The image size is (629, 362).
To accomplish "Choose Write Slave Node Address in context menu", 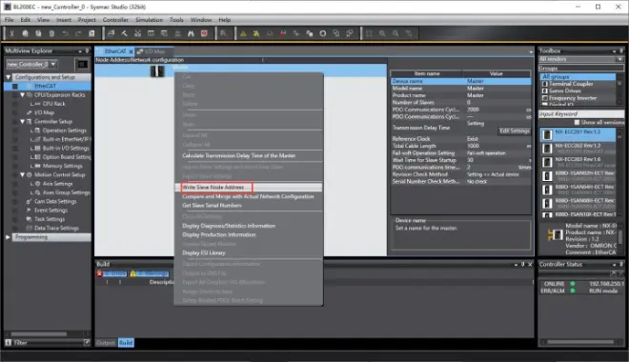I will coord(249,188).
